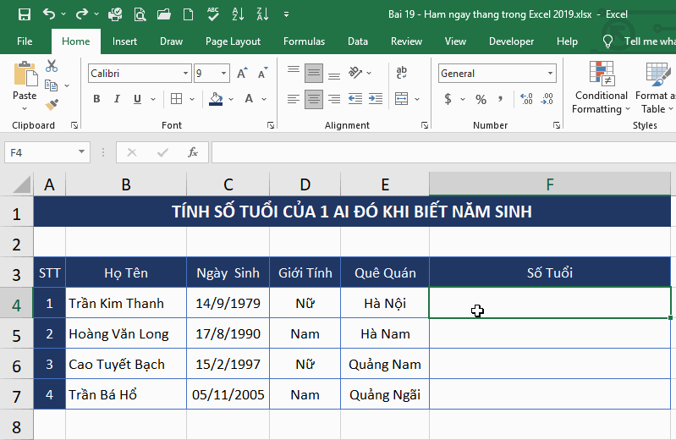Toggle Underline formatting
This screenshot has height=440, width=676.
click(137, 99)
